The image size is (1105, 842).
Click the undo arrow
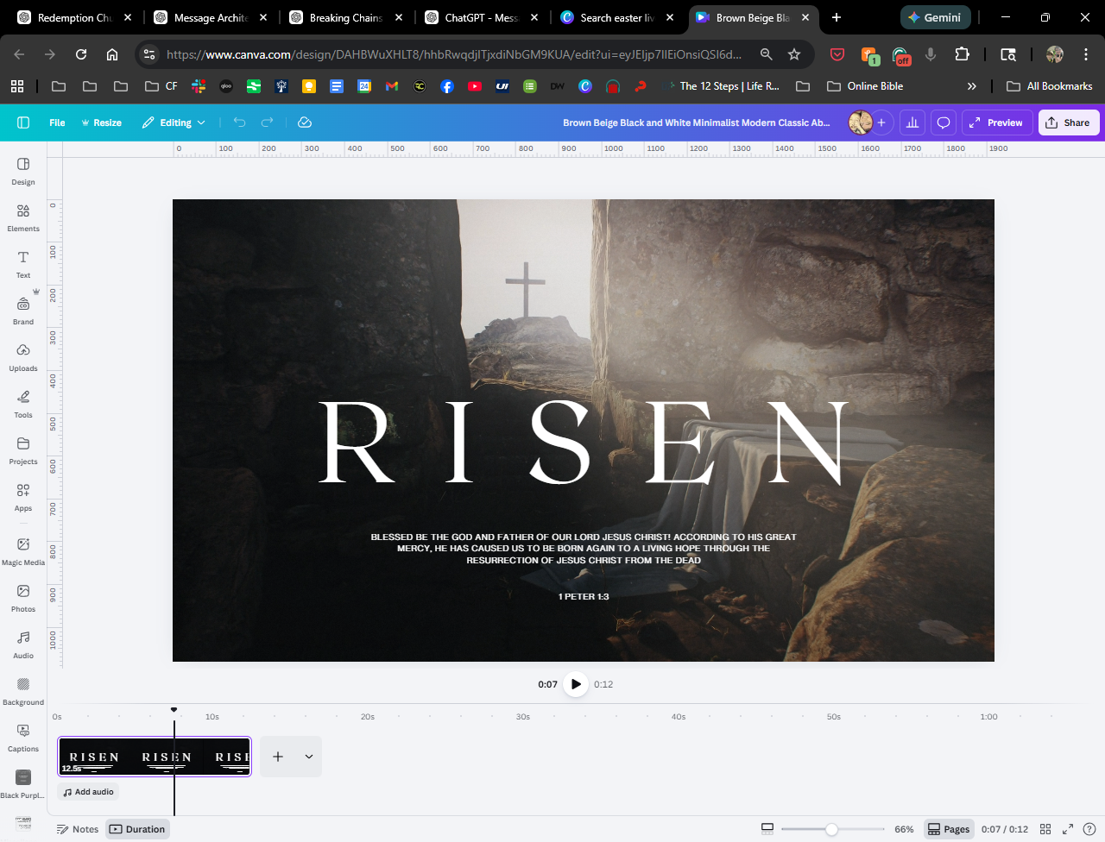point(240,123)
